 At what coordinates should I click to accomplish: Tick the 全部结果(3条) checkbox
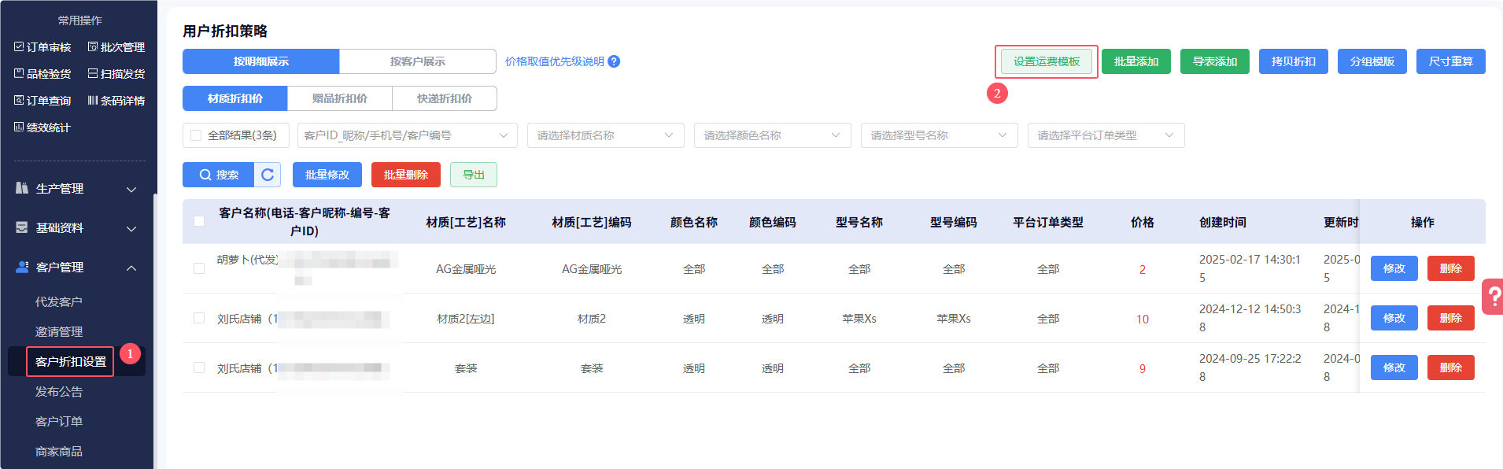[197, 135]
